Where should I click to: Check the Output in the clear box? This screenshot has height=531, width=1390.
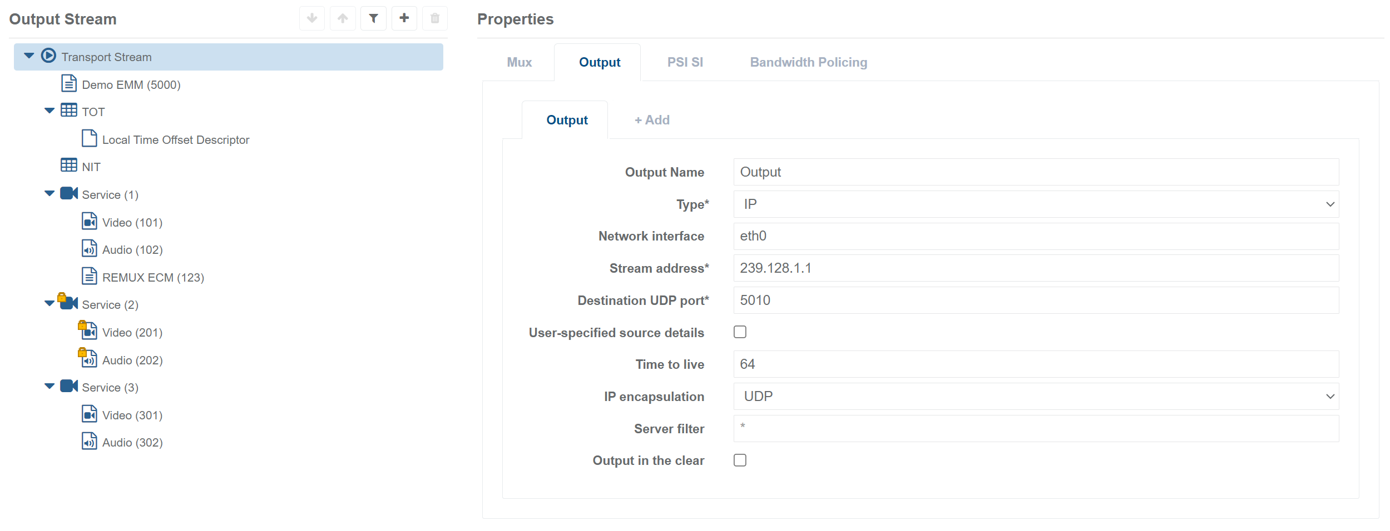coord(740,460)
